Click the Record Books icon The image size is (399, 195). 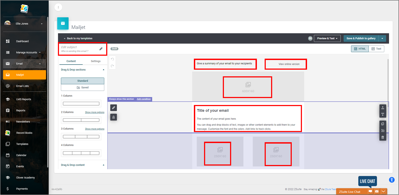(x=8, y=133)
